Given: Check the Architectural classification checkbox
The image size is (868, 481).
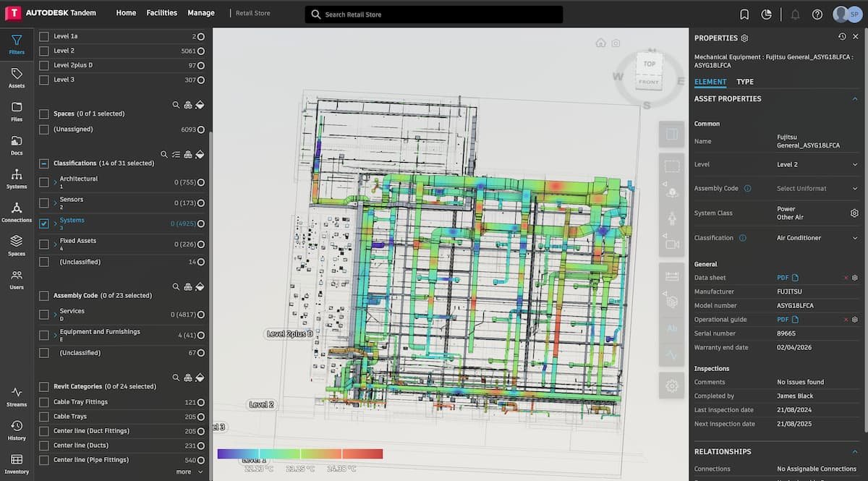Looking at the screenshot, I should point(44,182).
